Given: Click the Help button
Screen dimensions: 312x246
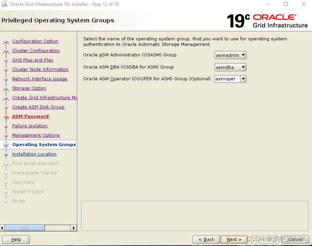Looking at the screenshot, I should (x=16, y=239).
